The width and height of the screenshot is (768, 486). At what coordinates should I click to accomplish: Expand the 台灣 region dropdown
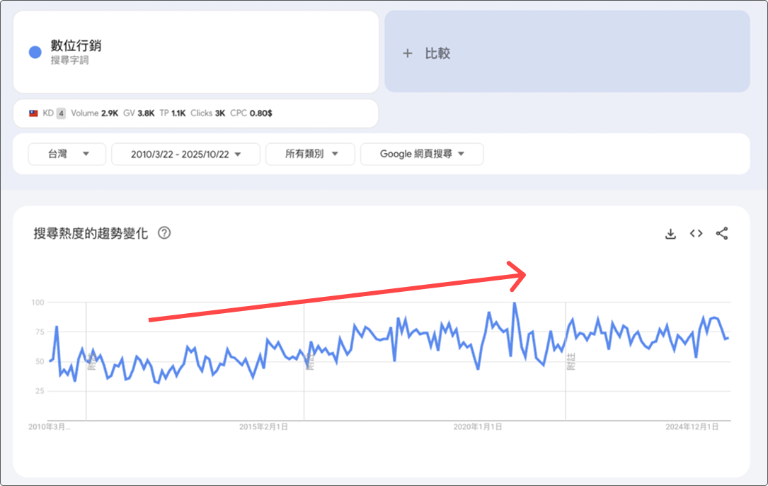(67, 154)
